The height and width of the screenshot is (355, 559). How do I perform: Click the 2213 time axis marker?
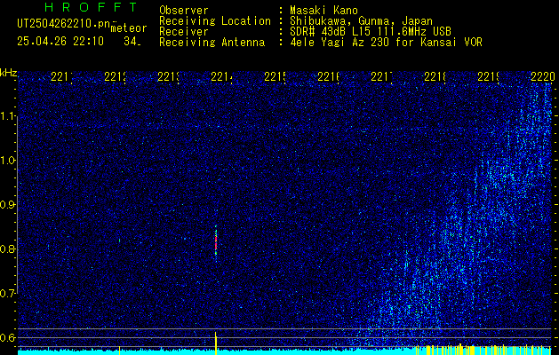pyautogui.click(x=168, y=76)
